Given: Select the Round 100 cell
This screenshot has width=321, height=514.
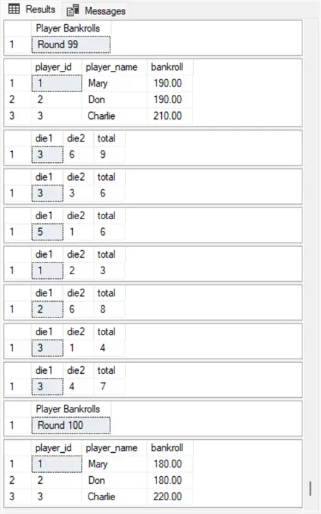Looking at the screenshot, I should [71, 425].
